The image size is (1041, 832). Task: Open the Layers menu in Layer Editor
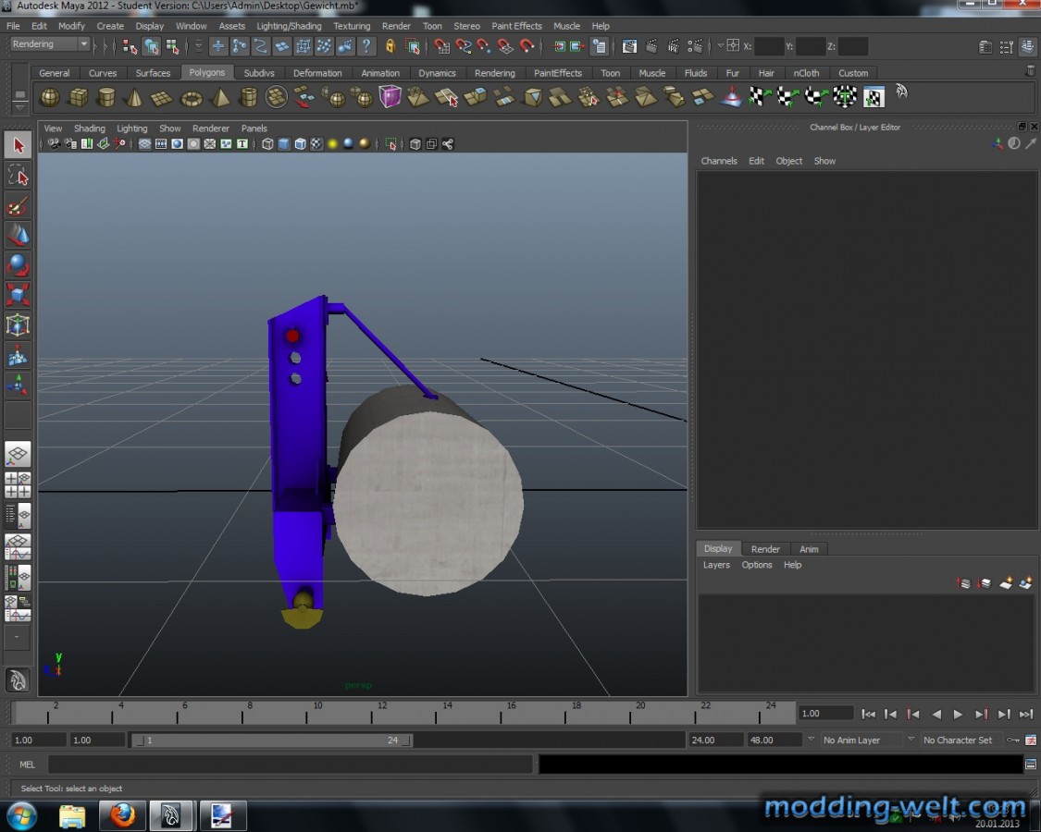[716, 565]
